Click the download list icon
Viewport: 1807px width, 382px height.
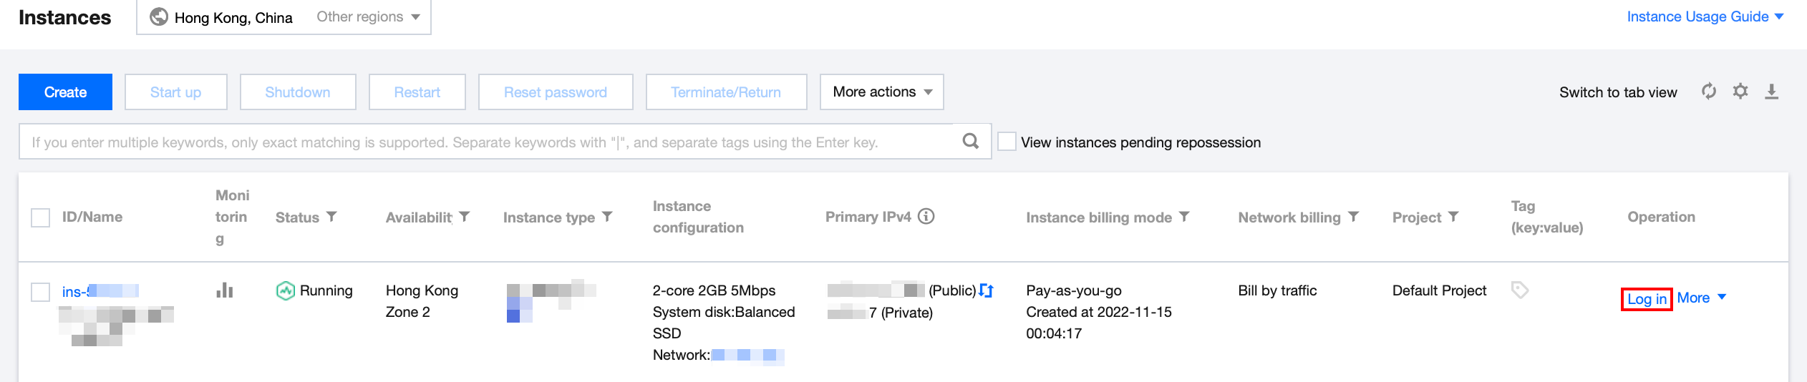coord(1772,92)
